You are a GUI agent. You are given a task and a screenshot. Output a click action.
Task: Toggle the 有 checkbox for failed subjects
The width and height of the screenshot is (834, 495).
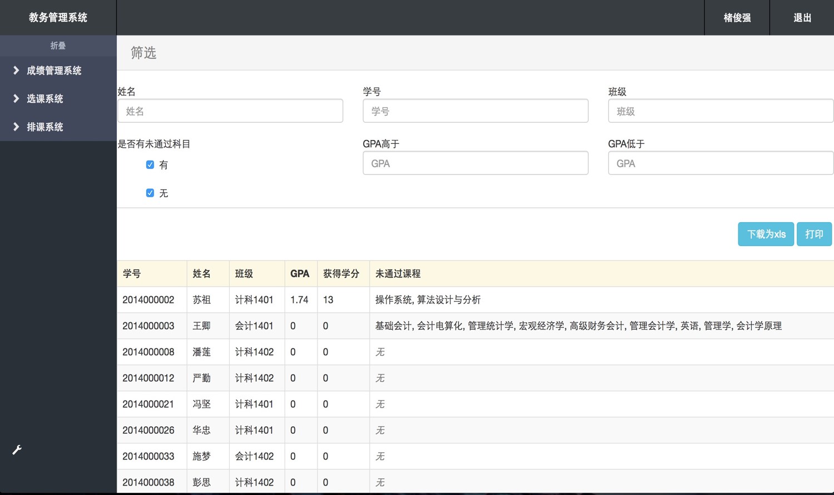[150, 164]
